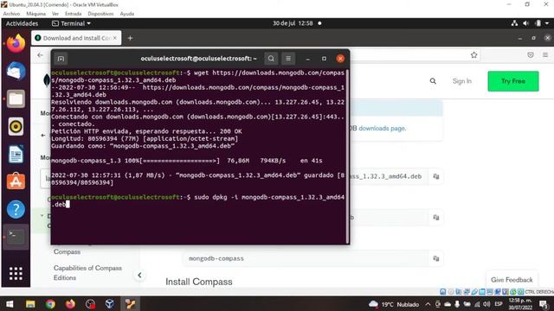
Task: Copy the mongodb-compass code block
Action: 436,258
